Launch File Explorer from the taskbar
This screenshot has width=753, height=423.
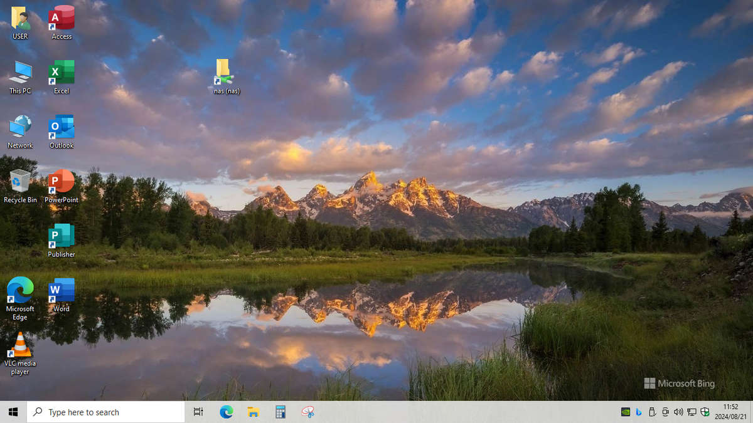[x=253, y=412]
